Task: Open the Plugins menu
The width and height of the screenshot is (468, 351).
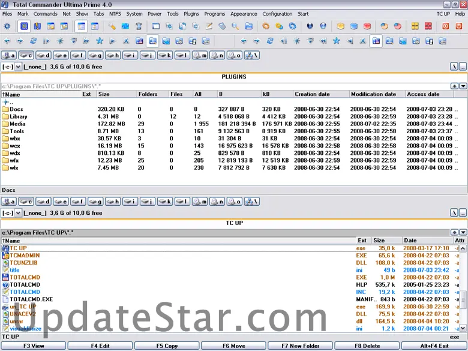Action: (191, 14)
